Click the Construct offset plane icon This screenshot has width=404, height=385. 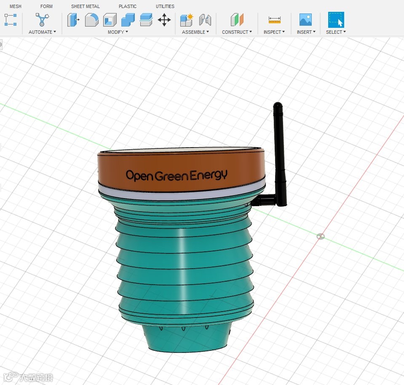coord(237,19)
